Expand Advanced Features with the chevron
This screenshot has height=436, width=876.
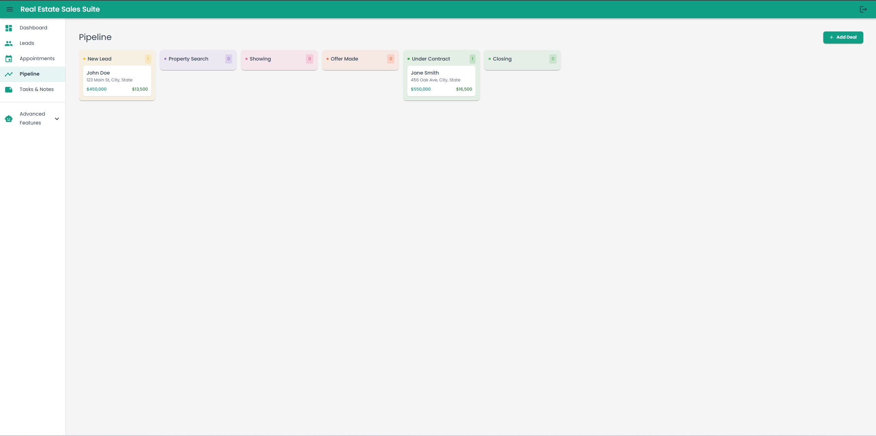(57, 119)
